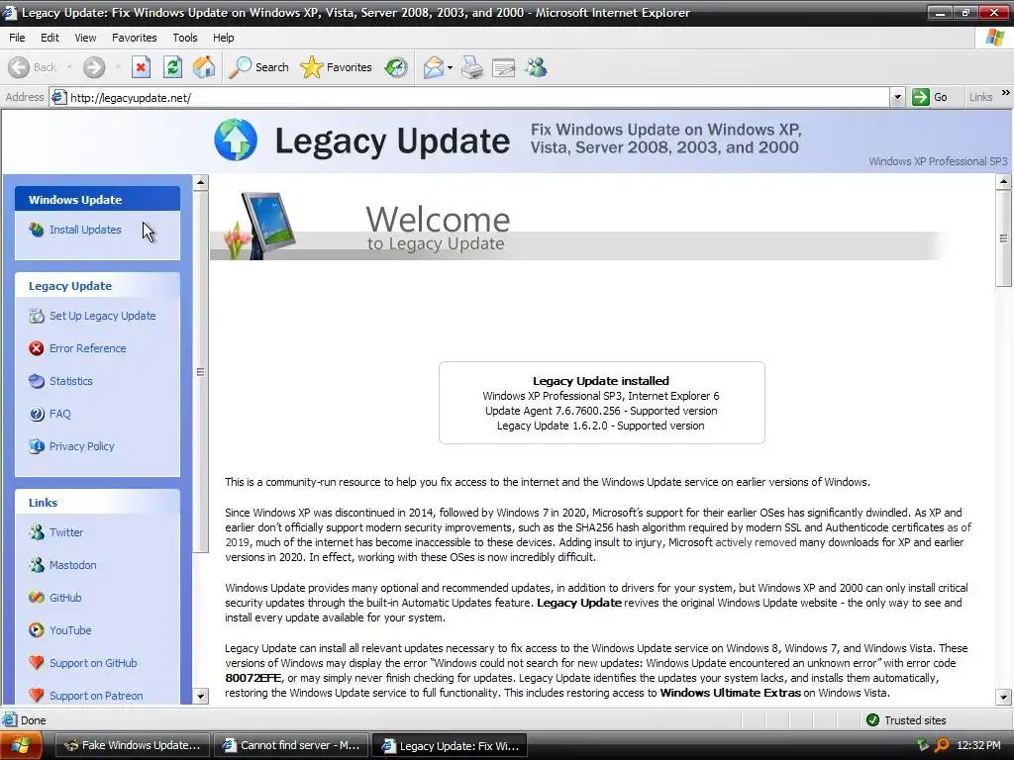
Task: Open the YouTube link
Action: [70, 630]
